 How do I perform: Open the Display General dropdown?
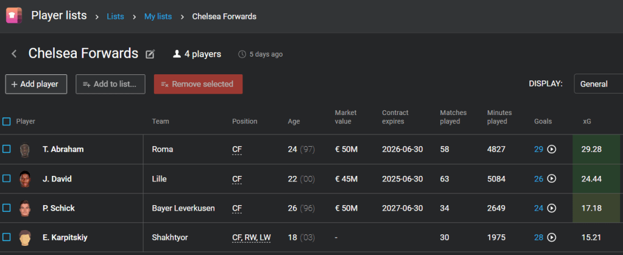click(x=598, y=84)
